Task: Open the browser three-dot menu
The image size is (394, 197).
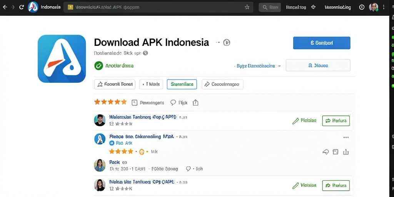Action: tap(384, 7)
